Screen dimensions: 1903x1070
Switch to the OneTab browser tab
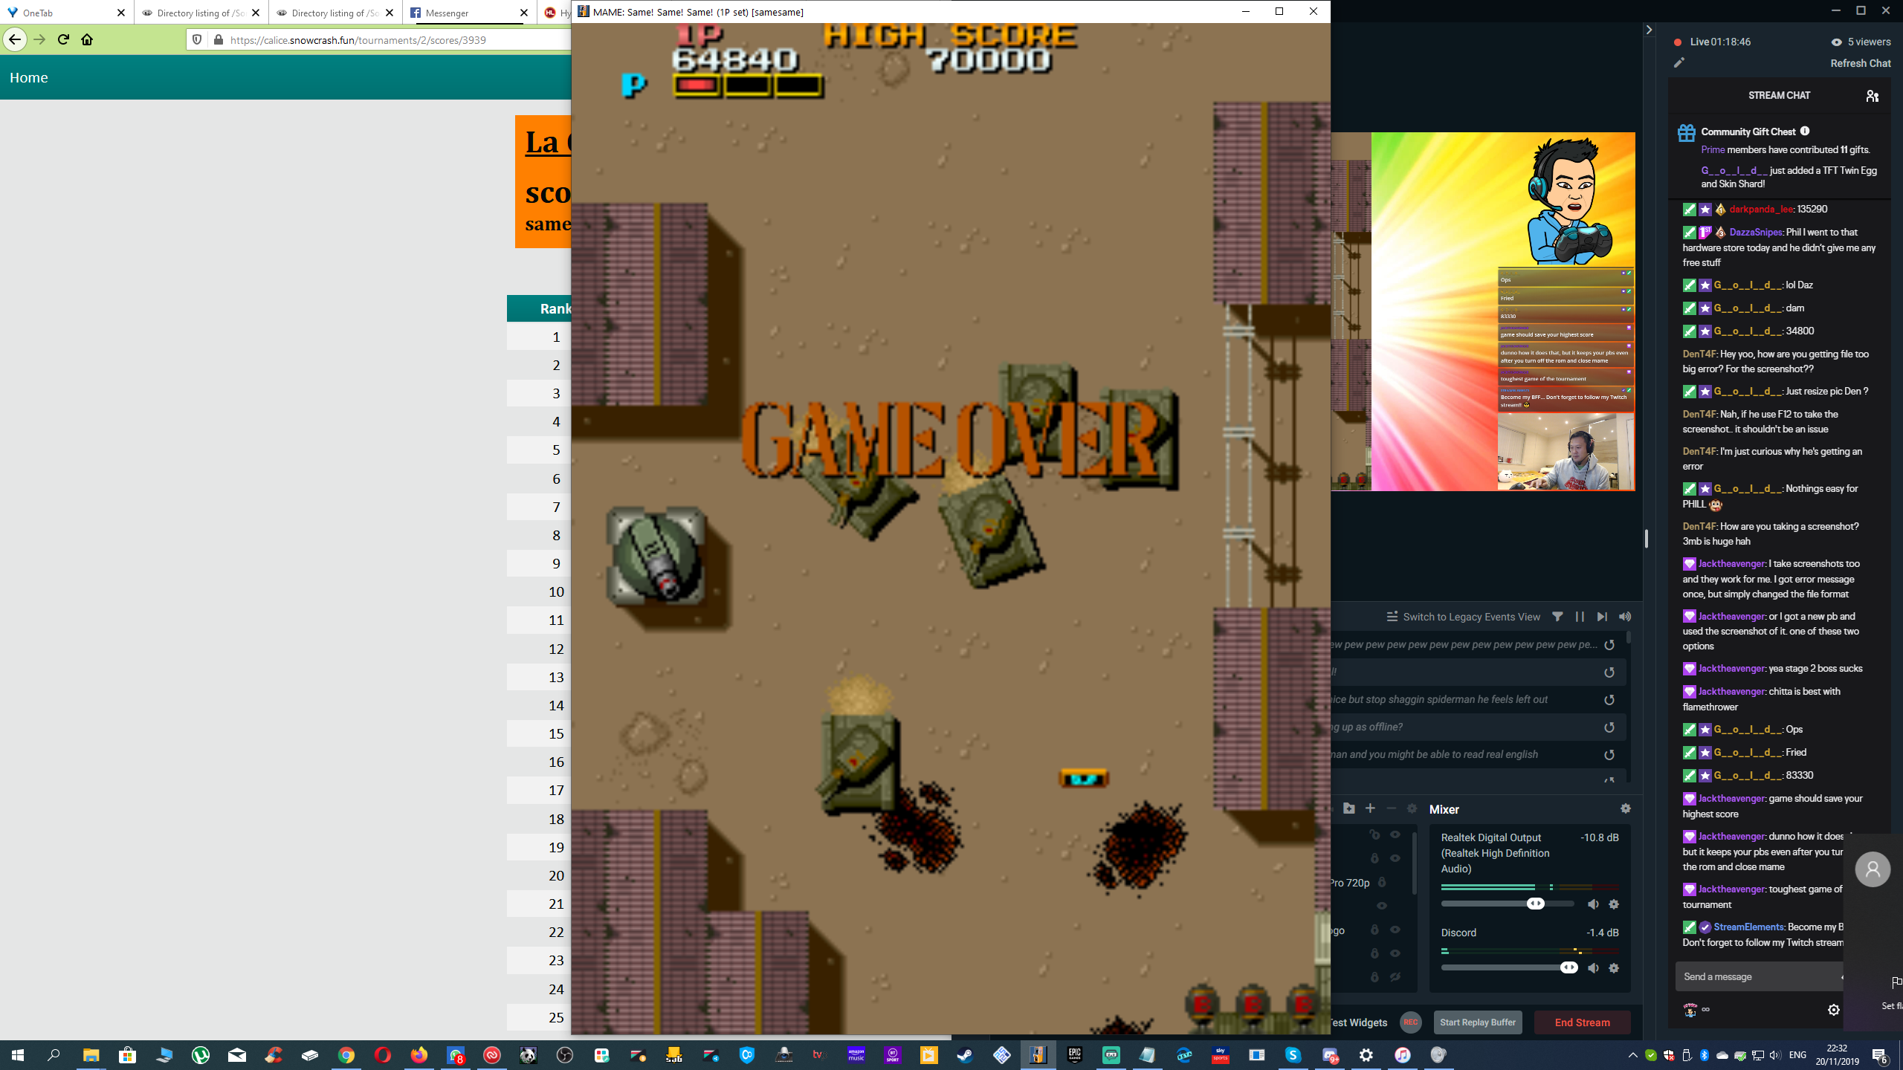[x=65, y=13]
